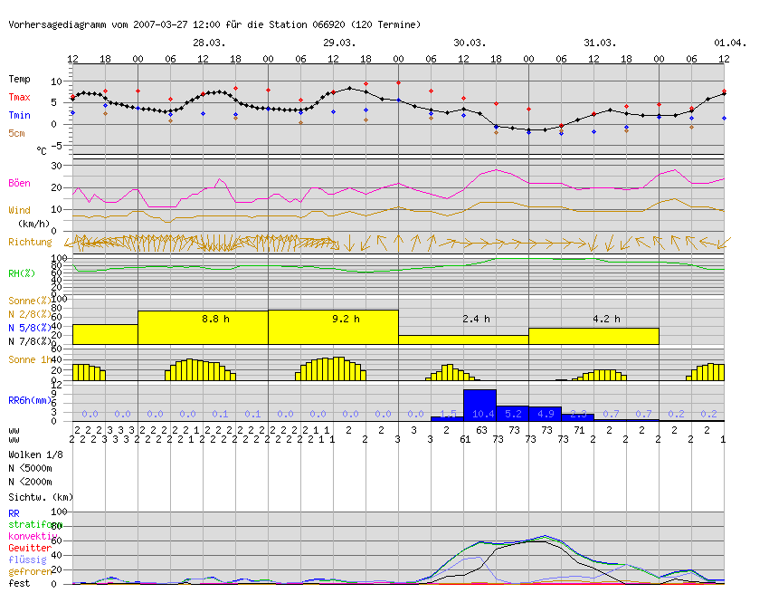Image resolution: width=769 pixels, height=593 pixels.
Task: Select the date label '01.04.'
Action: coord(730,43)
